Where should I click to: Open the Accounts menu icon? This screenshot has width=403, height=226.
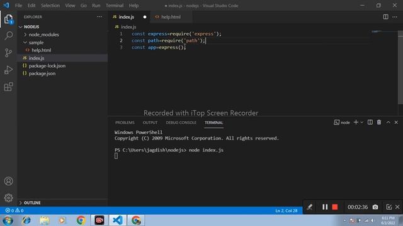(x=8, y=181)
